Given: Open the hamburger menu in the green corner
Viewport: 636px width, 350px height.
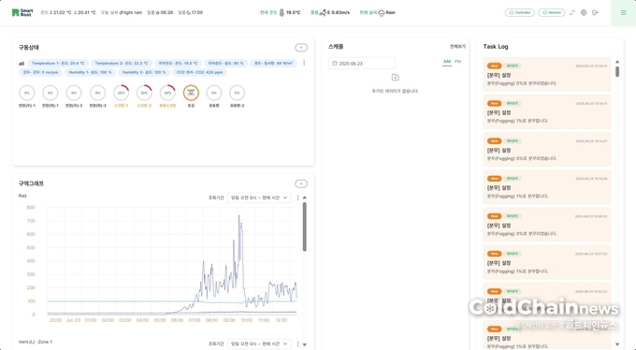Looking at the screenshot, I should (623, 12).
